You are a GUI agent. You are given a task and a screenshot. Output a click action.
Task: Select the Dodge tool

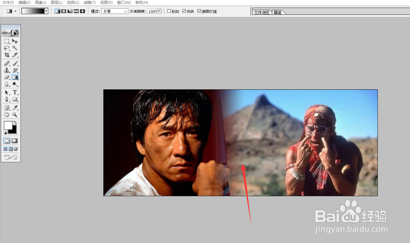(x=15, y=84)
